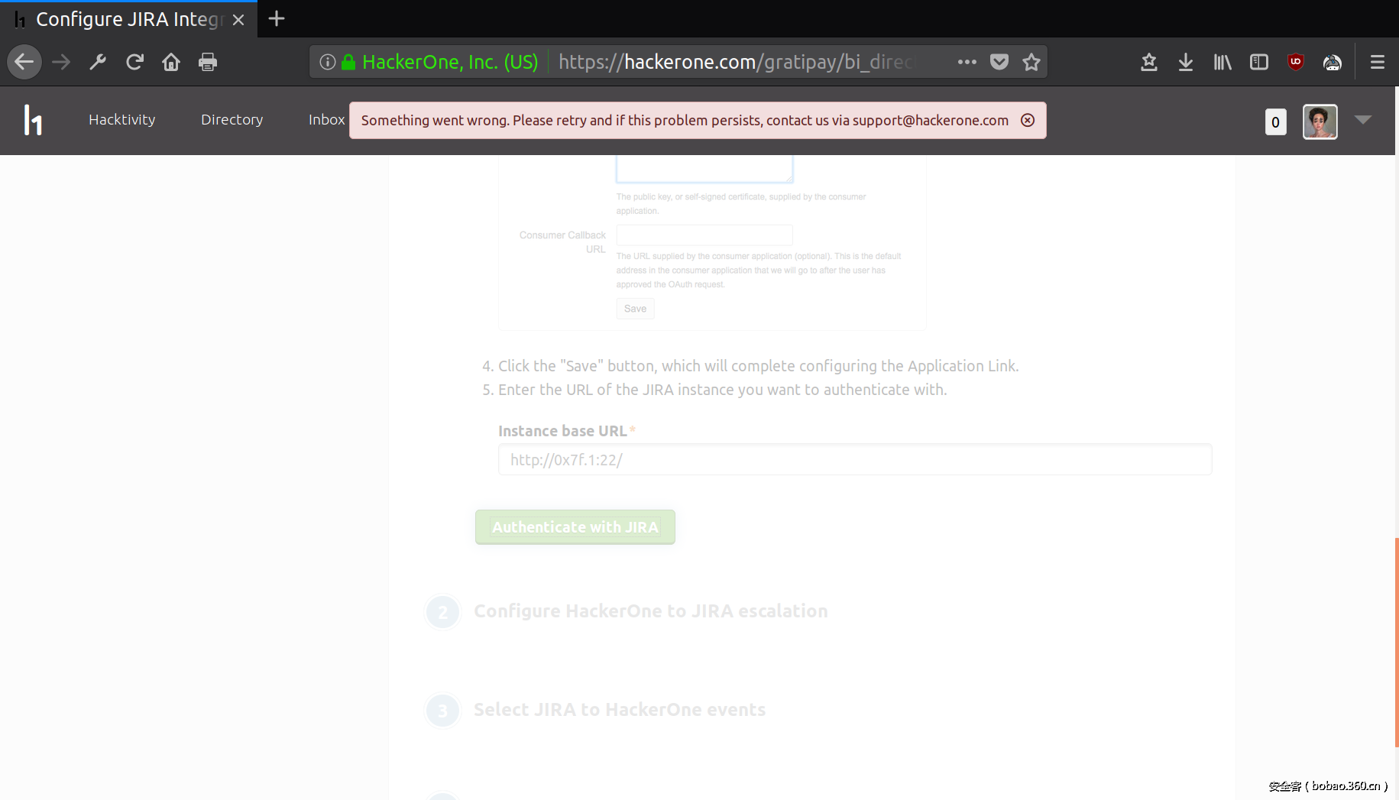The width and height of the screenshot is (1399, 800).
Task: Click the print icon in toolbar
Action: [x=208, y=62]
